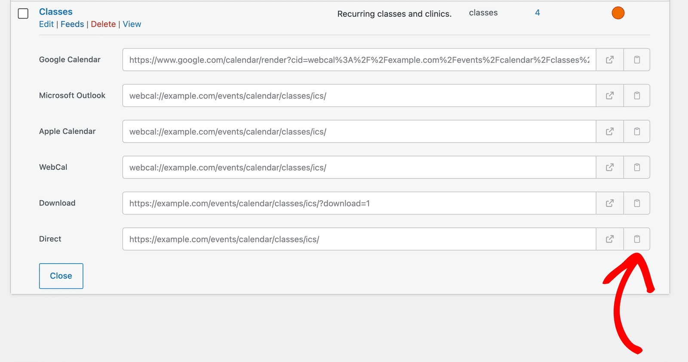
Task: Open Download feed link externally
Action: 610,203
